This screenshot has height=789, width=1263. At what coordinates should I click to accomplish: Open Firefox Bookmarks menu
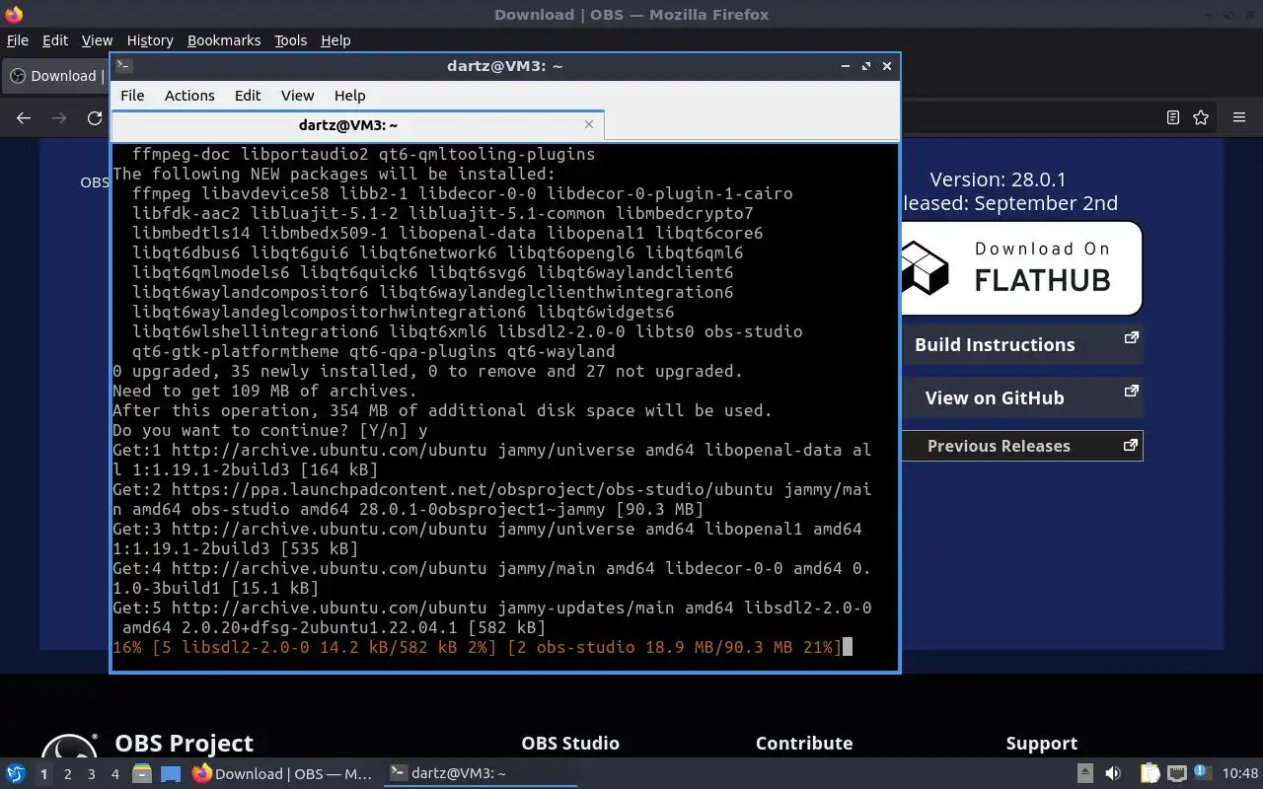(224, 40)
